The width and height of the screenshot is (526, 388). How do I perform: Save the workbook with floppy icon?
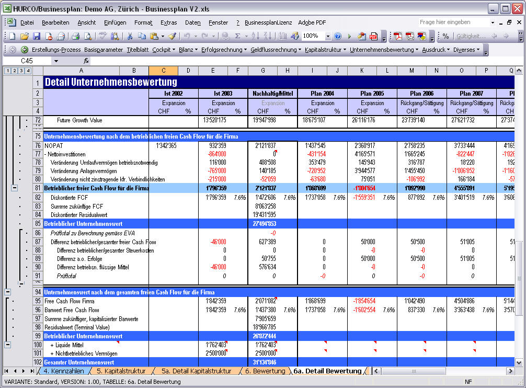click(x=37, y=36)
